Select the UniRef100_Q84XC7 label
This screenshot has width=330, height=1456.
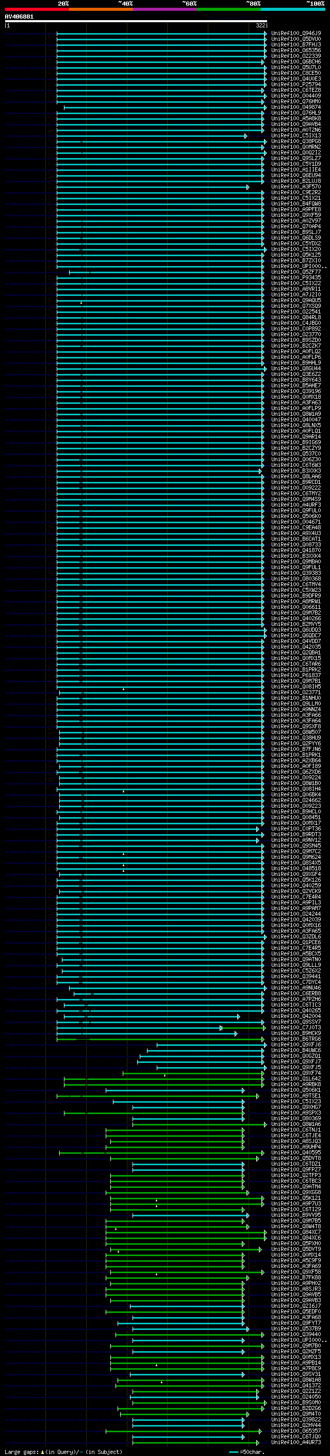295,1232
